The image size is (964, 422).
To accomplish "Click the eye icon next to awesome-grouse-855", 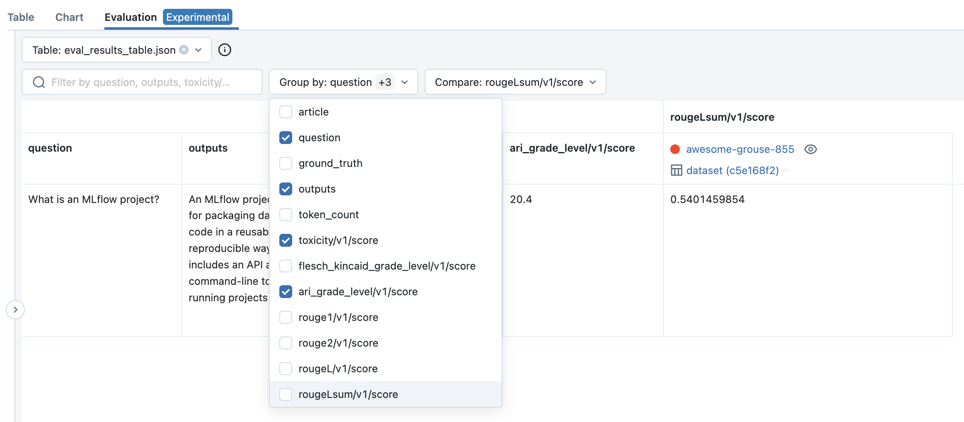I will (x=811, y=149).
